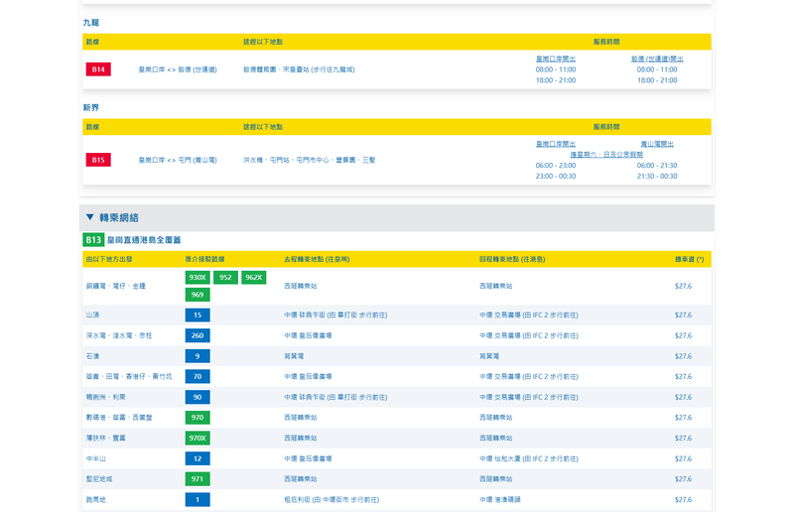
Task: Click 中環 港澳碼頭 in route 1 row
Action: click(500, 500)
